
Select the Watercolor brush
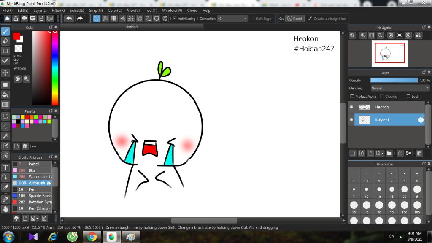[x=32, y=177]
